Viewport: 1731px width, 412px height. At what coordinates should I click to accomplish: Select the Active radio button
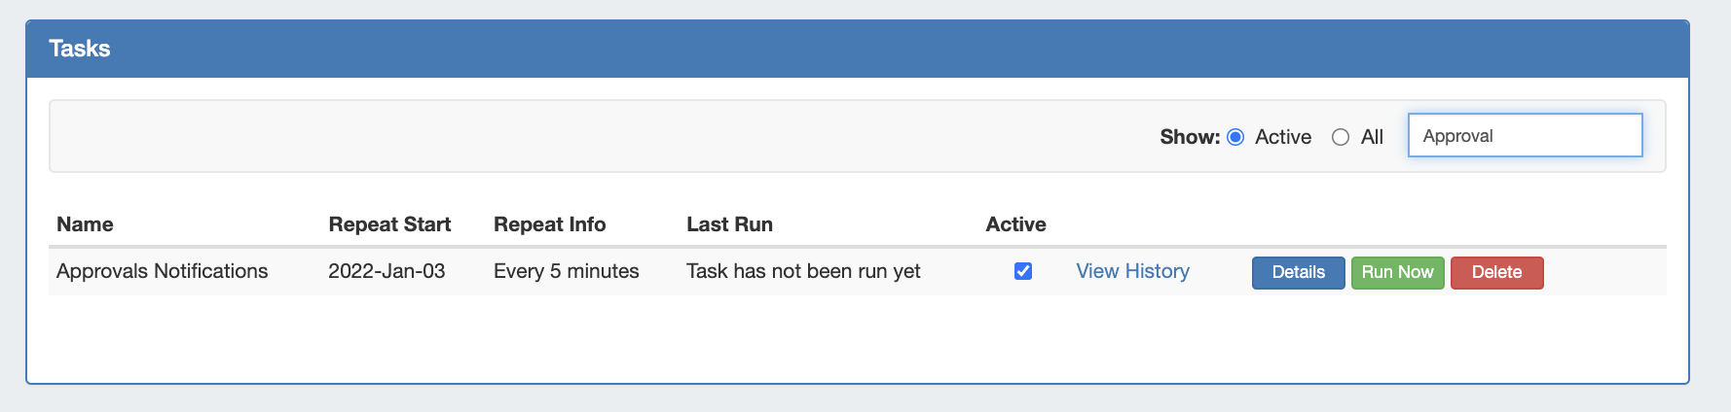pyautogui.click(x=1235, y=137)
